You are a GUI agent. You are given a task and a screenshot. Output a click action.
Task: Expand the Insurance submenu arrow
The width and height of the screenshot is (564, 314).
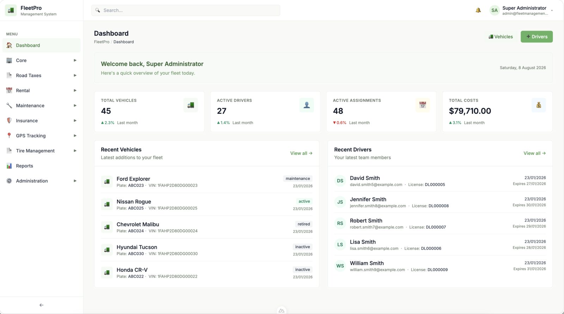(75, 120)
